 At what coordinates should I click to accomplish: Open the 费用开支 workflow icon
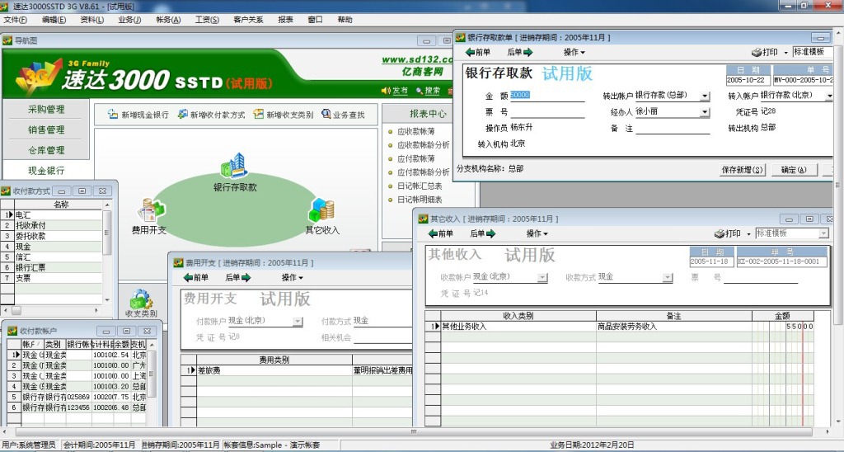point(151,210)
